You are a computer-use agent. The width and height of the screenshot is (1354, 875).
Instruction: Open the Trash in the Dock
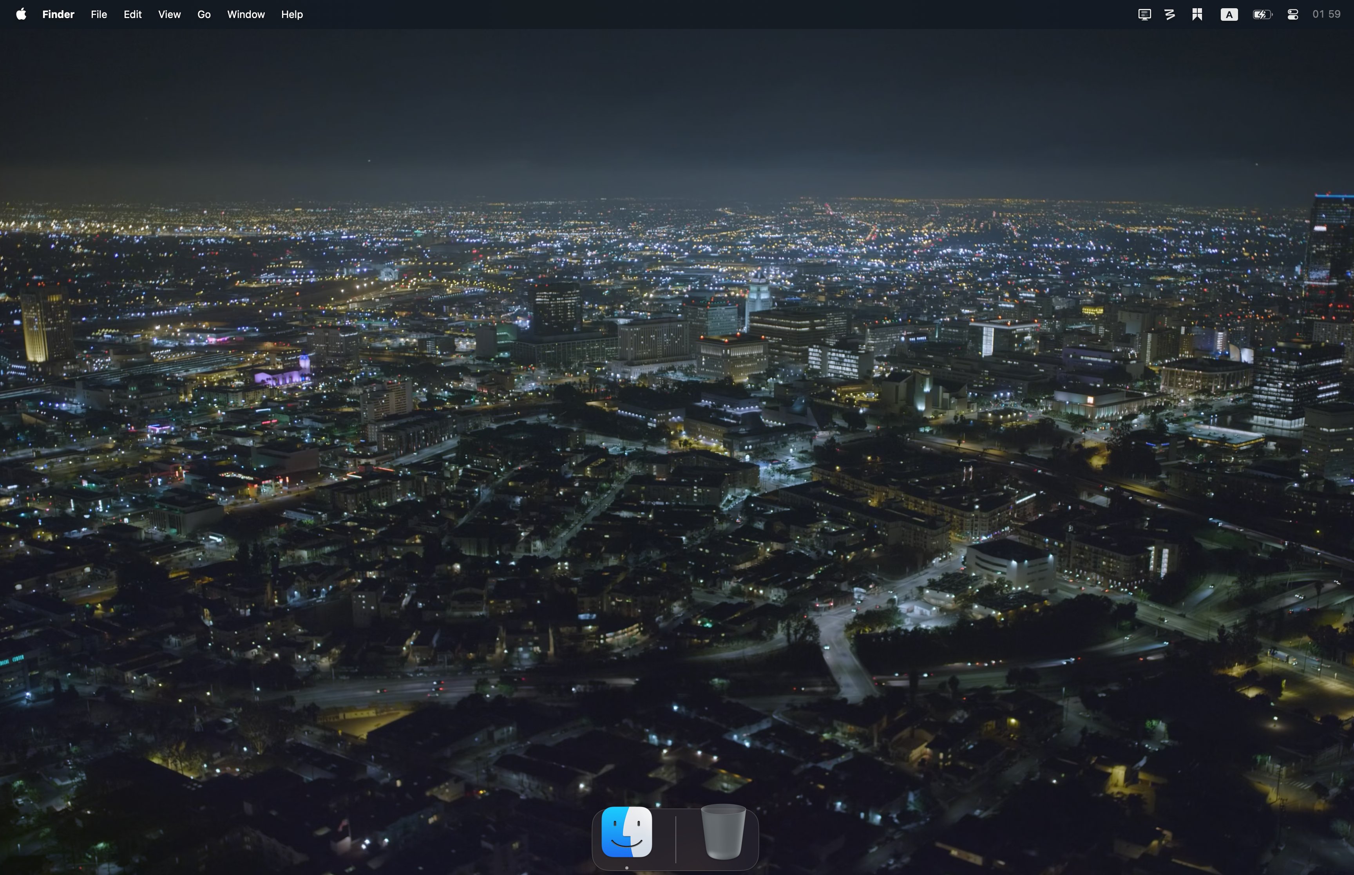723,832
